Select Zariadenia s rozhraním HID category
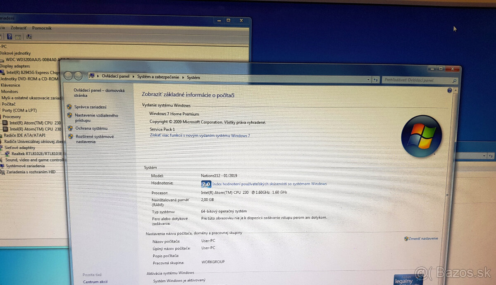Viewport: 496px width, 285px height. pyautogui.click(x=31, y=172)
